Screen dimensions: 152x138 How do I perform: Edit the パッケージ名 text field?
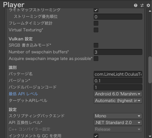pos(118,74)
